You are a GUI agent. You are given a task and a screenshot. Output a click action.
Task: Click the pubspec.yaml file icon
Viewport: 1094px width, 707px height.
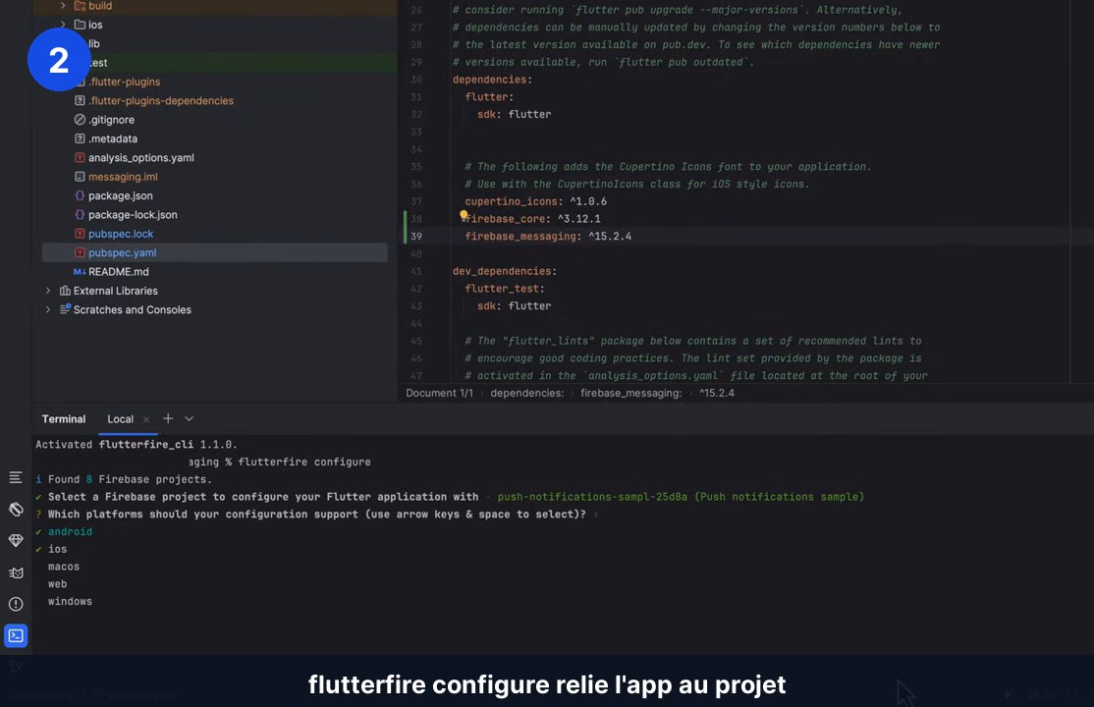[x=80, y=252]
